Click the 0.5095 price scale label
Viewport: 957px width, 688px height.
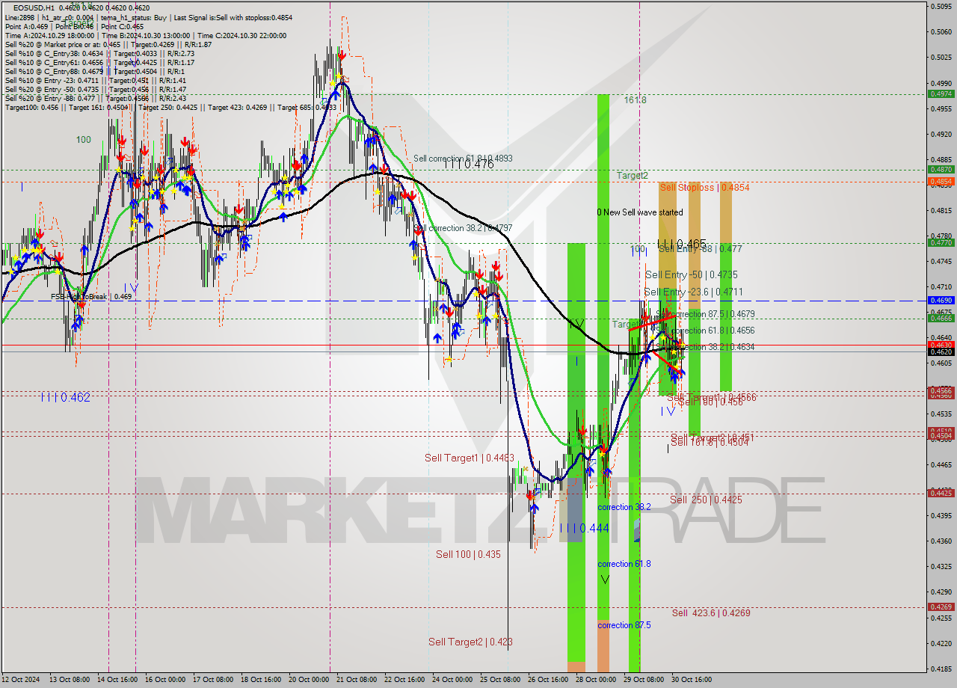(x=941, y=6)
